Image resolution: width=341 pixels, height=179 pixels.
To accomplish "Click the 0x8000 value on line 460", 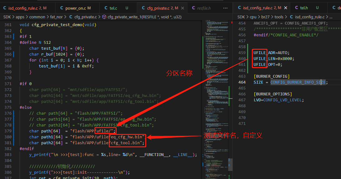I will (285, 58).
